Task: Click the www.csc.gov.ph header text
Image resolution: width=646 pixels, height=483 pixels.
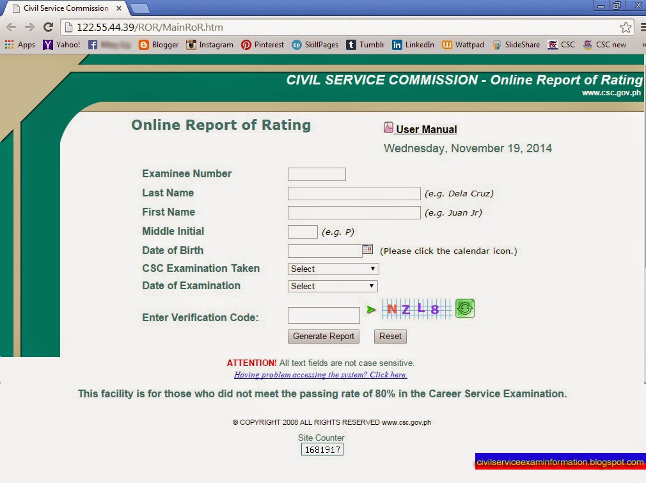Action: coord(611,93)
